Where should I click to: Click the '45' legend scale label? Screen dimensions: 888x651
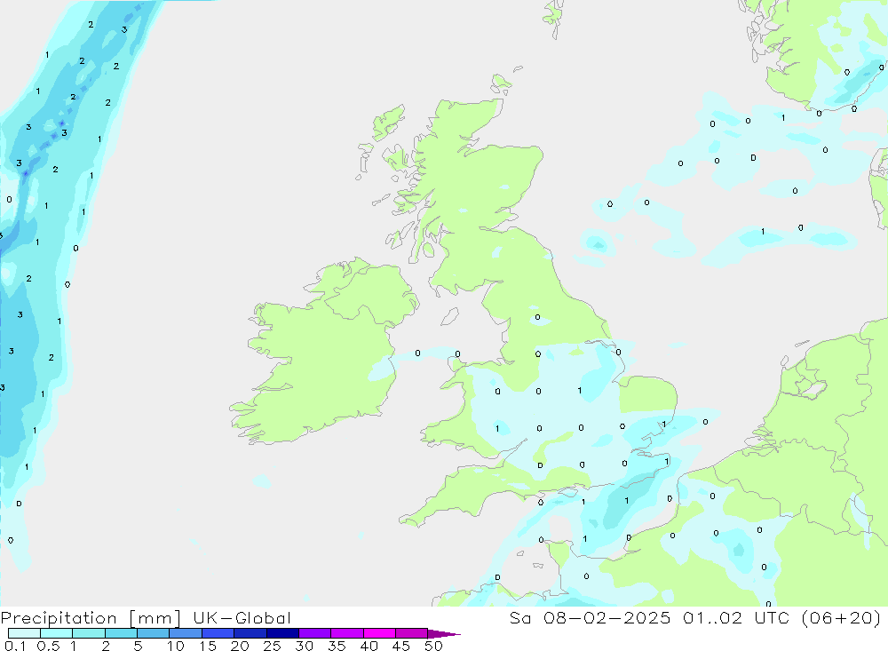coord(401,646)
